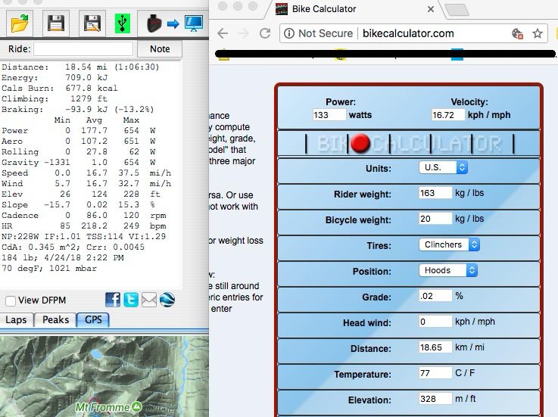Click the red ball on Bike Calculator banner
The width and height of the screenshot is (558, 417).
(360, 143)
